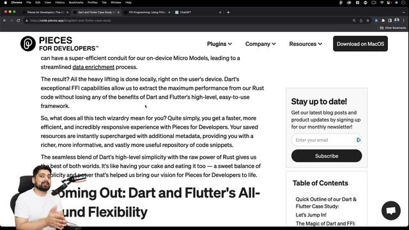409x230 pixels.
Task: Open the Apple menu
Action: tap(6, 3)
